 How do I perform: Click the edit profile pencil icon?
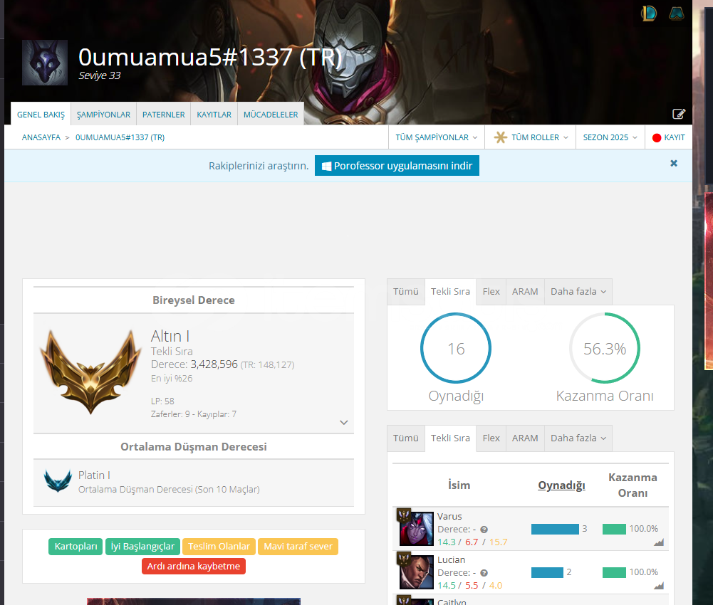click(x=679, y=114)
